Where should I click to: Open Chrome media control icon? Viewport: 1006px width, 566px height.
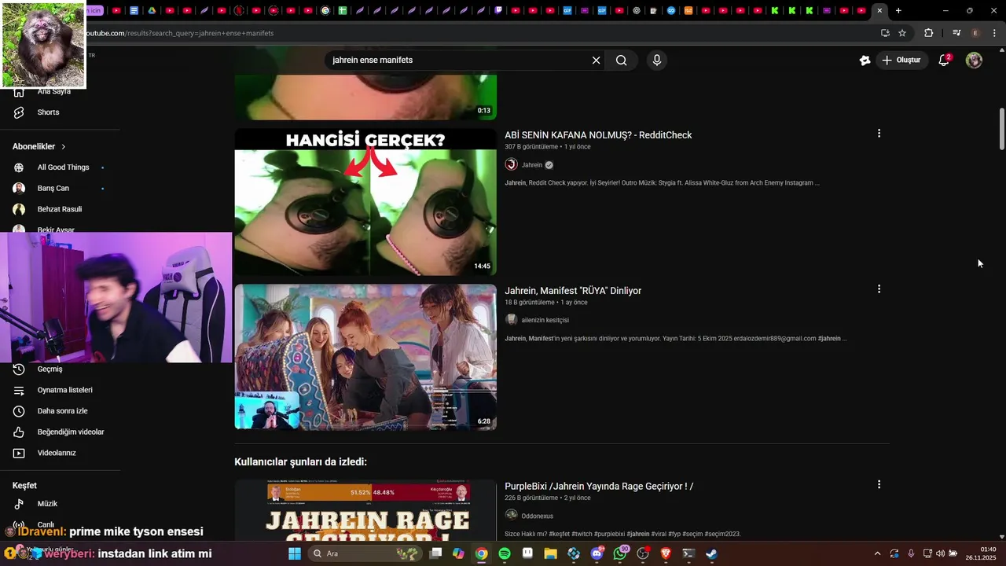click(x=956, y=33)
